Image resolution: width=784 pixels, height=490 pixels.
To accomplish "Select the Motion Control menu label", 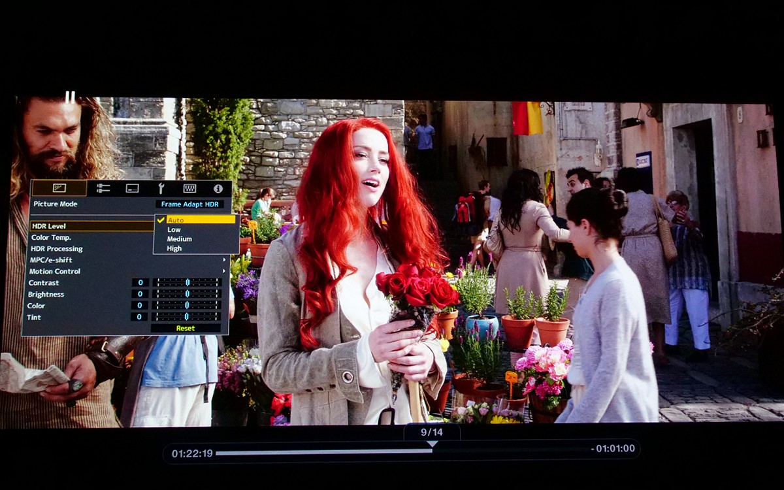I will coord(56,271).
